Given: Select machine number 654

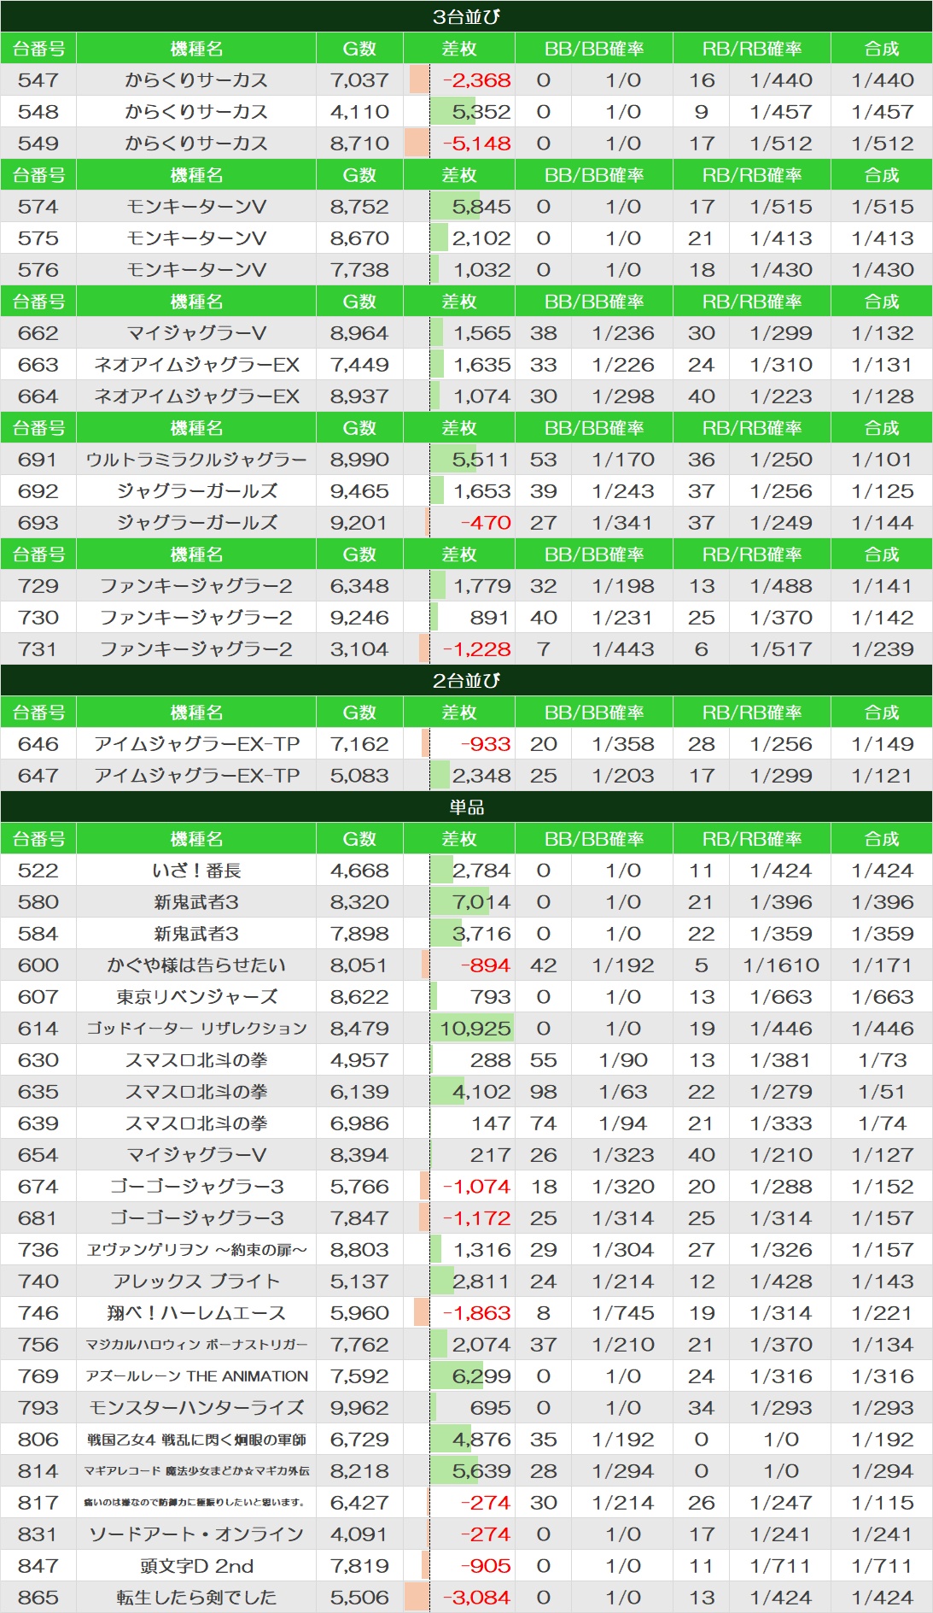Looking at the screenshot, I should [x=38, y=1155].
